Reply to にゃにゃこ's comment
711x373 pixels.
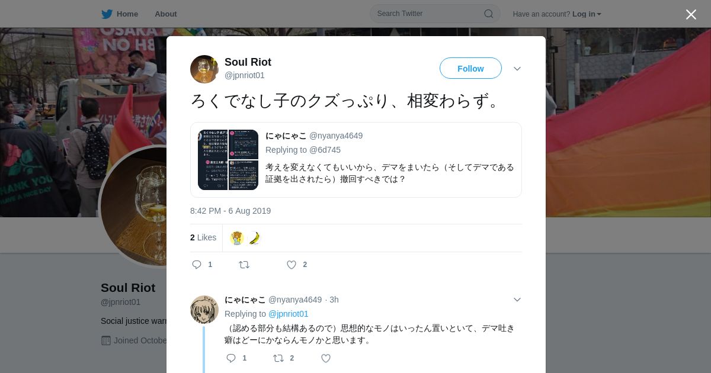tap(232, 358)
